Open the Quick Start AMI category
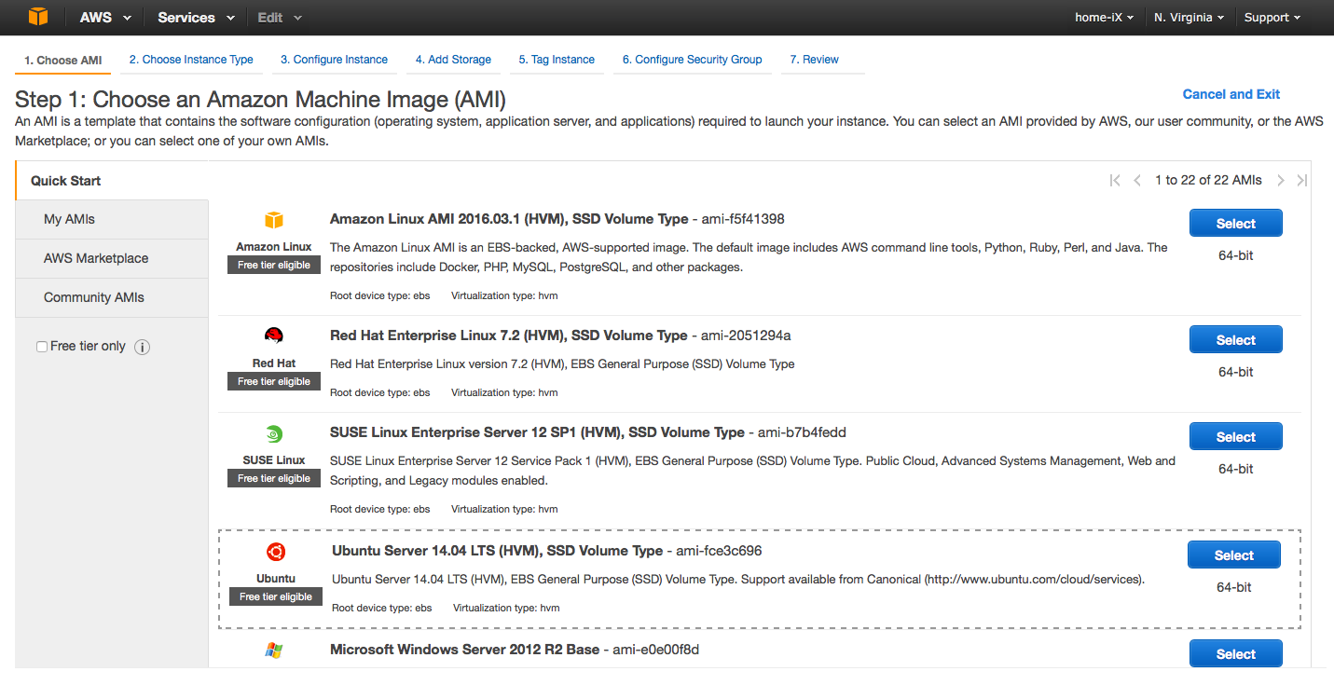The image size is (1334, 685). (112, 181)
